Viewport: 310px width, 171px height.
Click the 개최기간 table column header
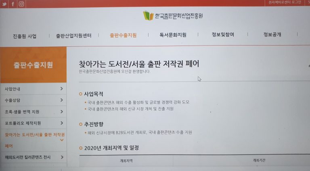tap(259, 160)
